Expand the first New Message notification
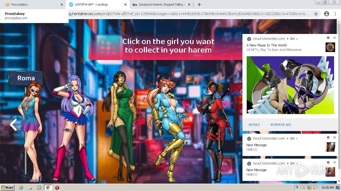The image size is (341, 191). click(x=297, y=138)
